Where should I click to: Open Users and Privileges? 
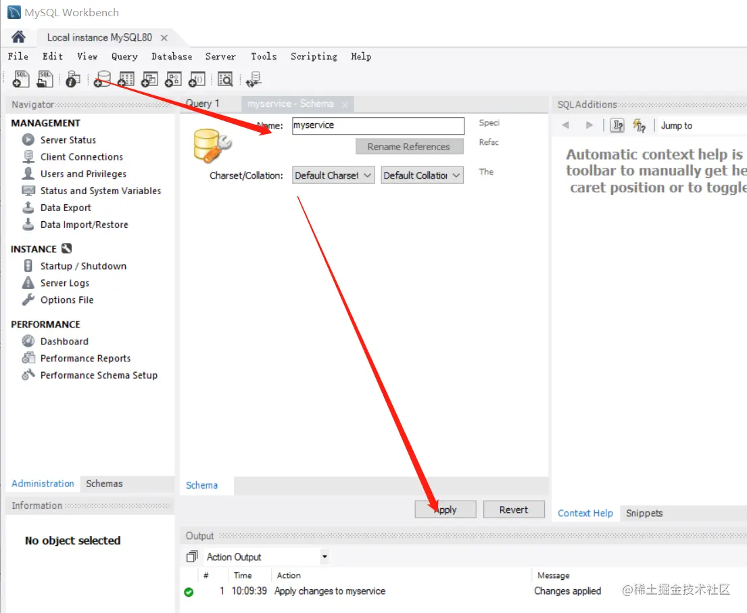click(83, 174)
